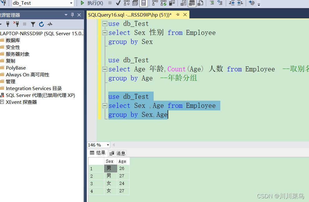Connect Object Explorer using the plug icon

(8, 24)
